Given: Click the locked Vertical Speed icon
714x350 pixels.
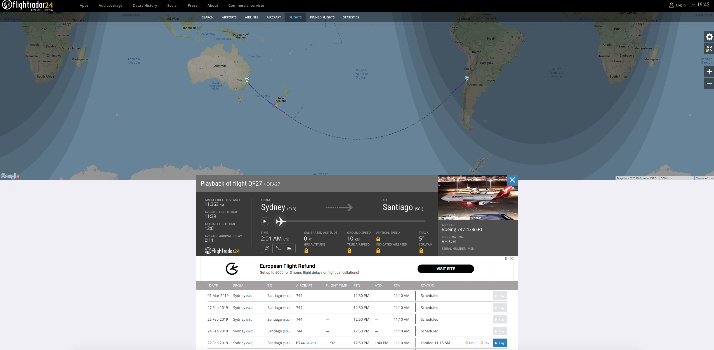Looking at the screenshot, I should 378,239.
